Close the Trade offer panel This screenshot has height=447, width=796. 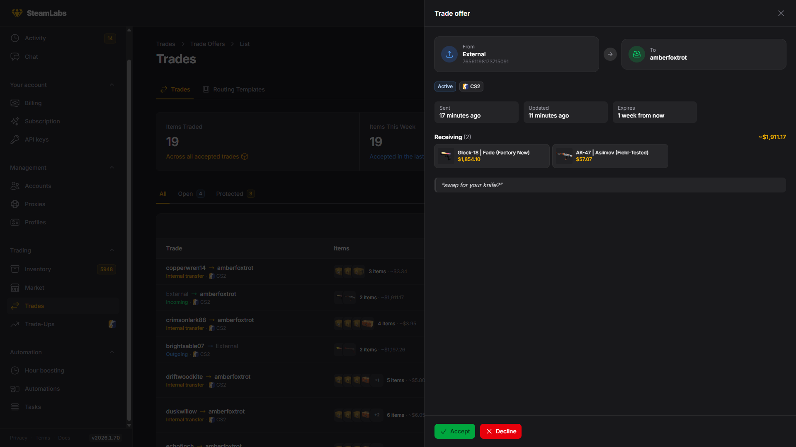point(781,13)
